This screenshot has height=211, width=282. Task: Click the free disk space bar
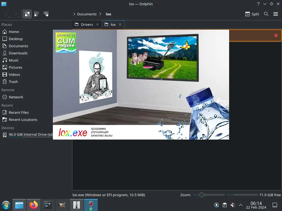pos(242,195)
